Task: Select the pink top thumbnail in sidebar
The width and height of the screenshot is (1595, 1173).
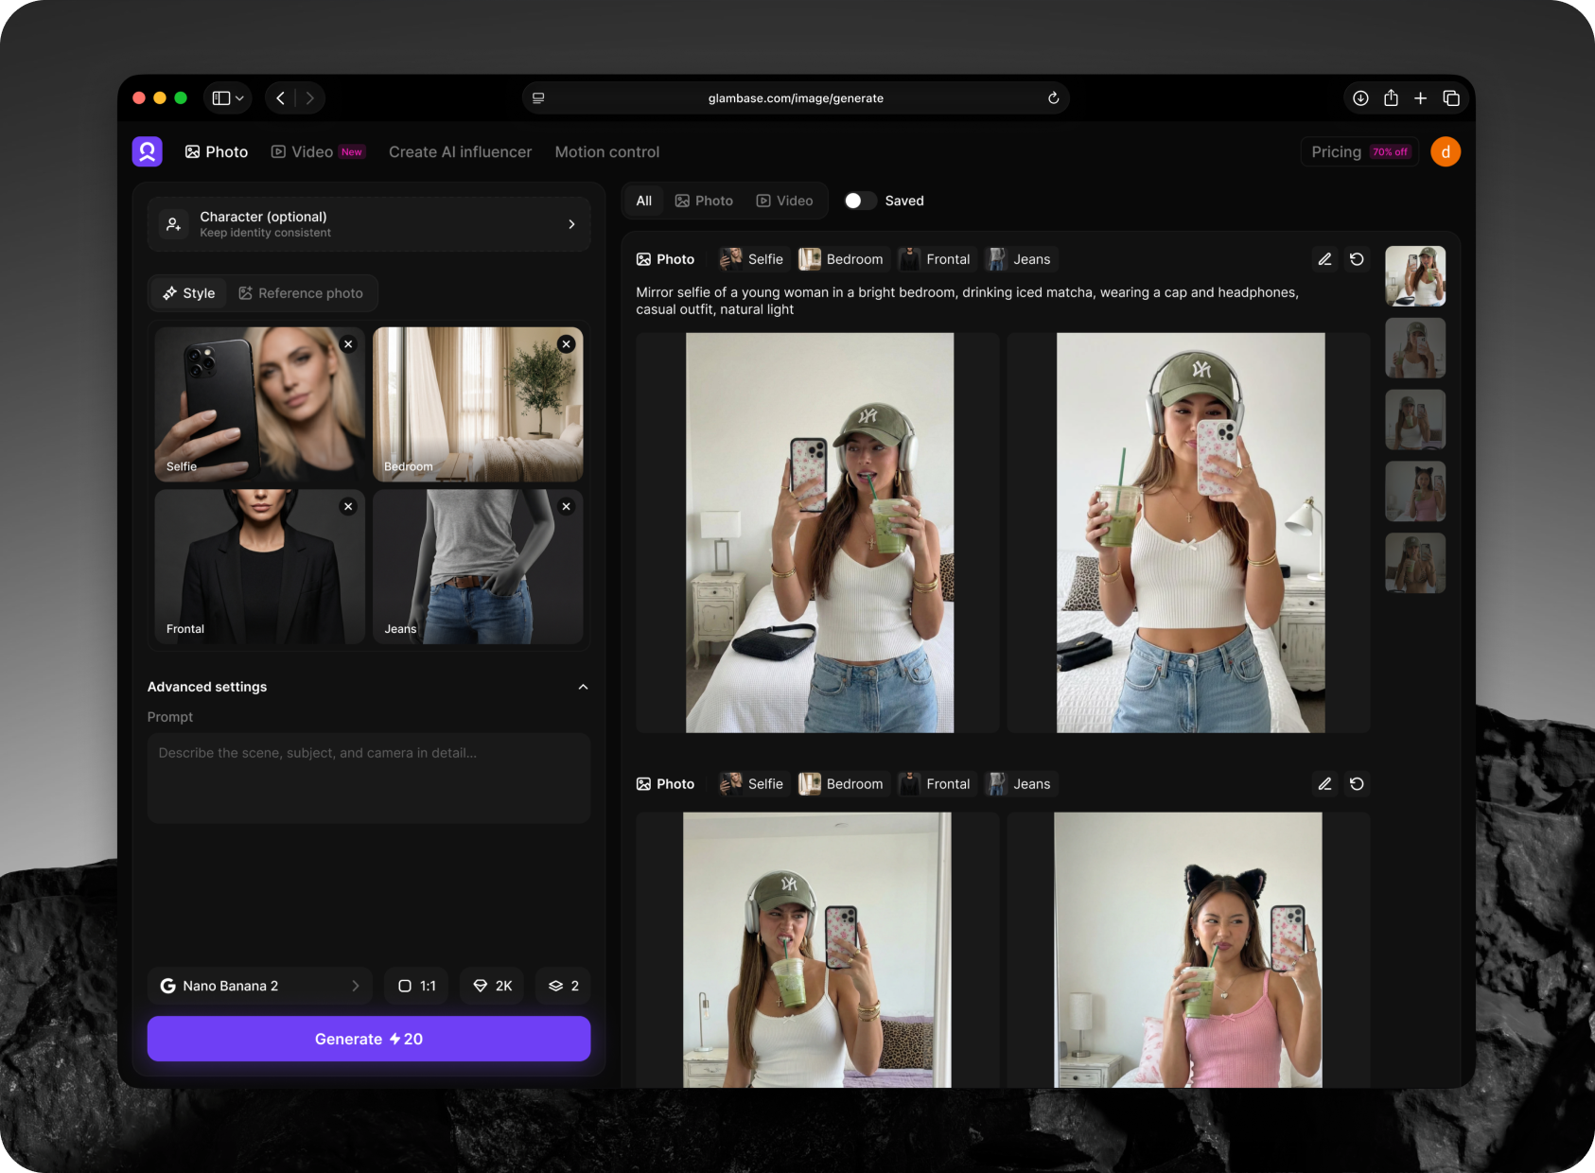Action: coord(1415,491)
